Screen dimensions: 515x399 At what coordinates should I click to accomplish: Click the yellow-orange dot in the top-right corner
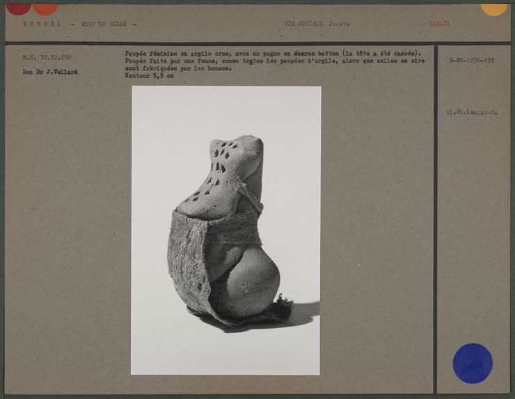click(x=494, y=8)
